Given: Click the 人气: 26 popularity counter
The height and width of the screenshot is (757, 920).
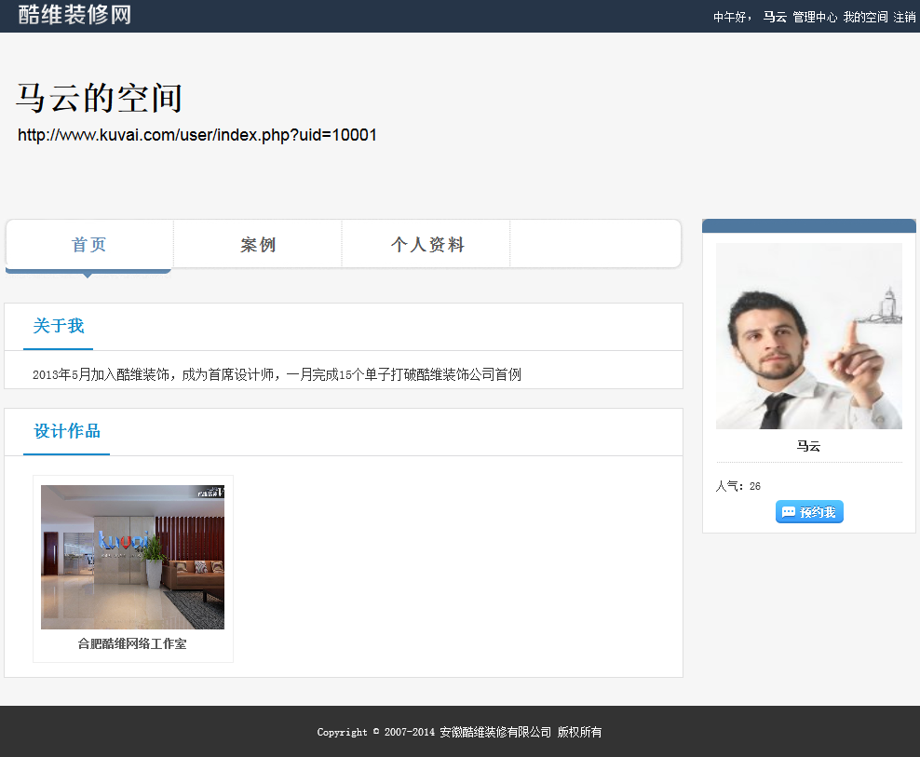Looking at the screenshot, I should click(x=738, y=486).
